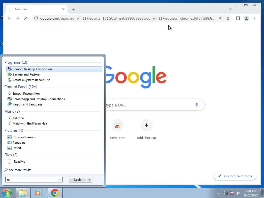Bookmark this tab with star icon
The width and height of the screenshot is (264, 198).
click(228, 18)
